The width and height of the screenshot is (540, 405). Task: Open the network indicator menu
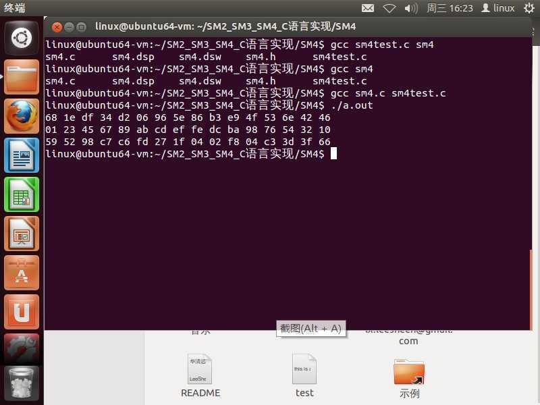point(389,8)
